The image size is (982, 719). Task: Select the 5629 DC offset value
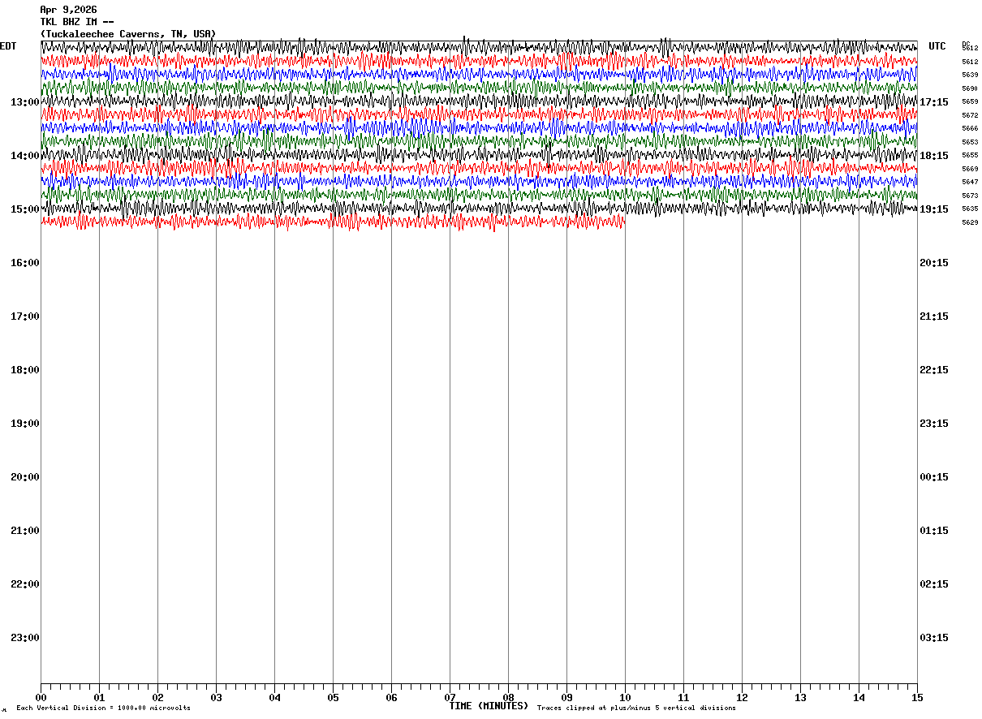point(970,222)
